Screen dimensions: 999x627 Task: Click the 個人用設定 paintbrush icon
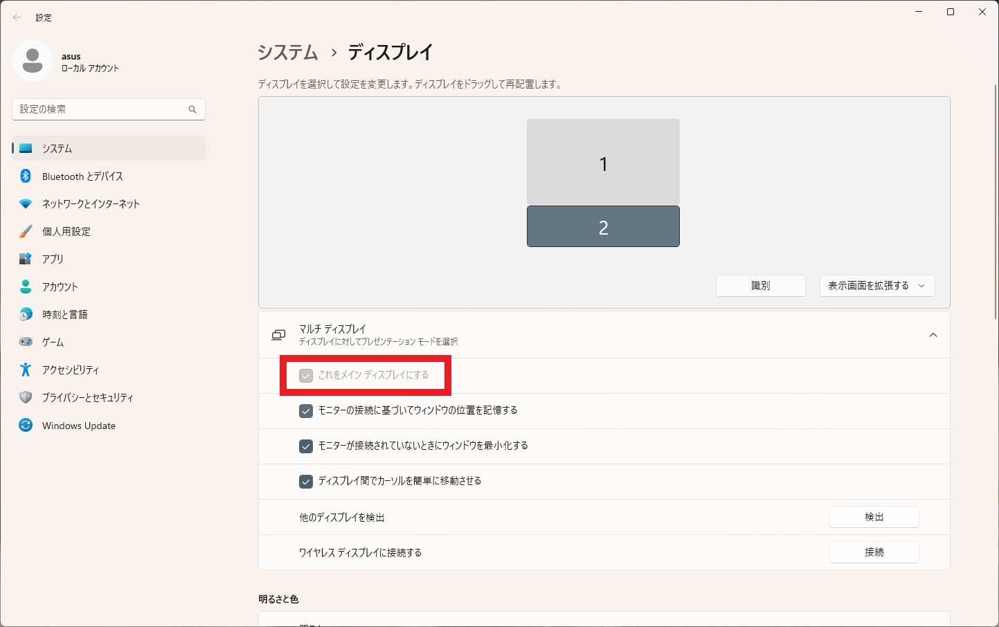pos(26,232)
